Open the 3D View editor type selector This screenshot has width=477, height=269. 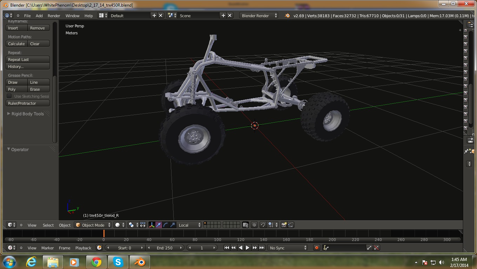pos(12,225)
